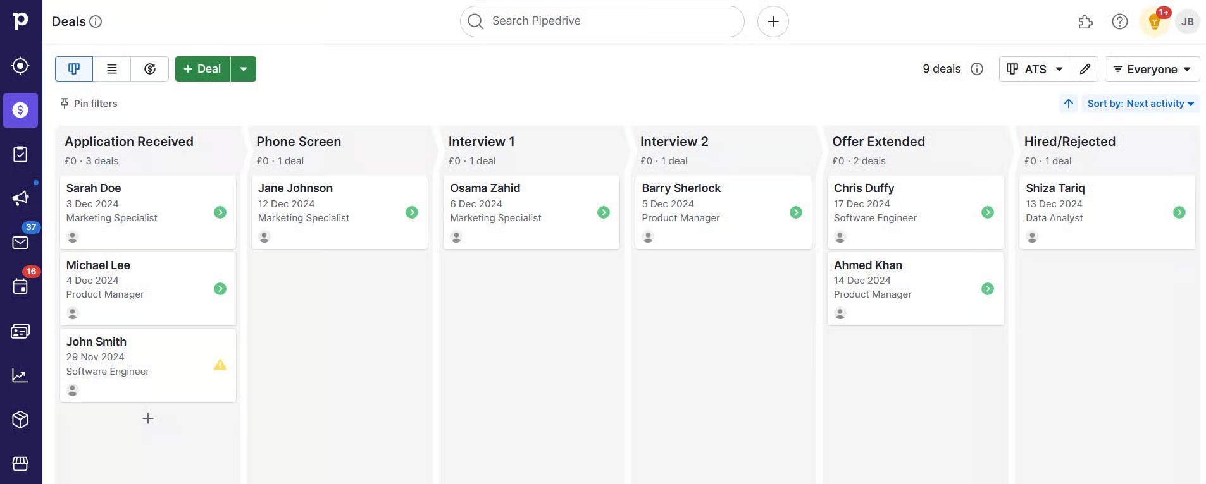Click info icon next to 9 deals

977,69
